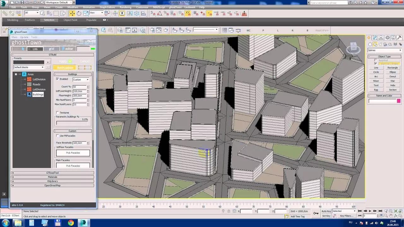Click the pink object color swatch
Image resolution: width=404 pixels, height=227 pixels.
pyautogui.click(x=399, y=101)
